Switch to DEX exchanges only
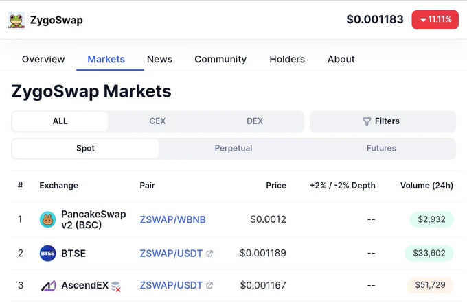Image resolution: width=467 pixels, height=305 pixels. click(255, 121)
